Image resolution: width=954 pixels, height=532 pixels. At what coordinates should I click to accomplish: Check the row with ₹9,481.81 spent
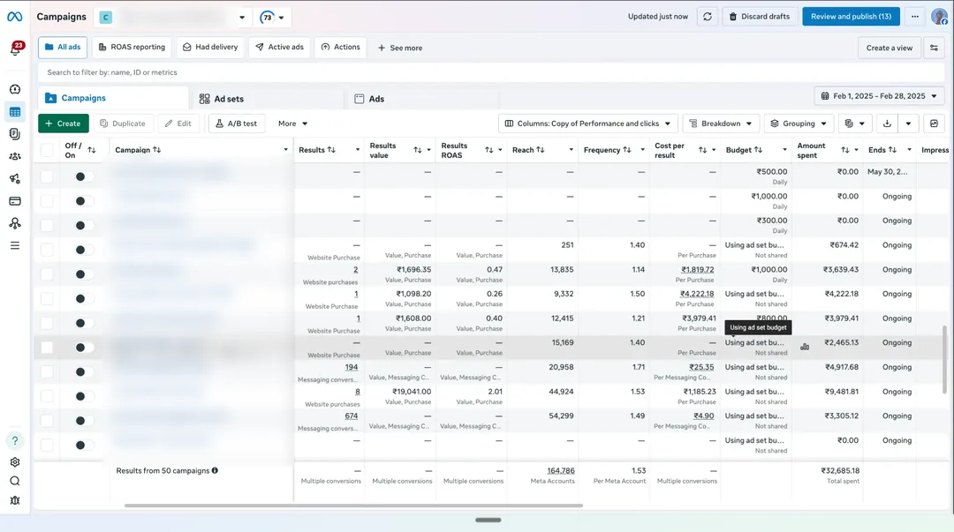(47, 396)
